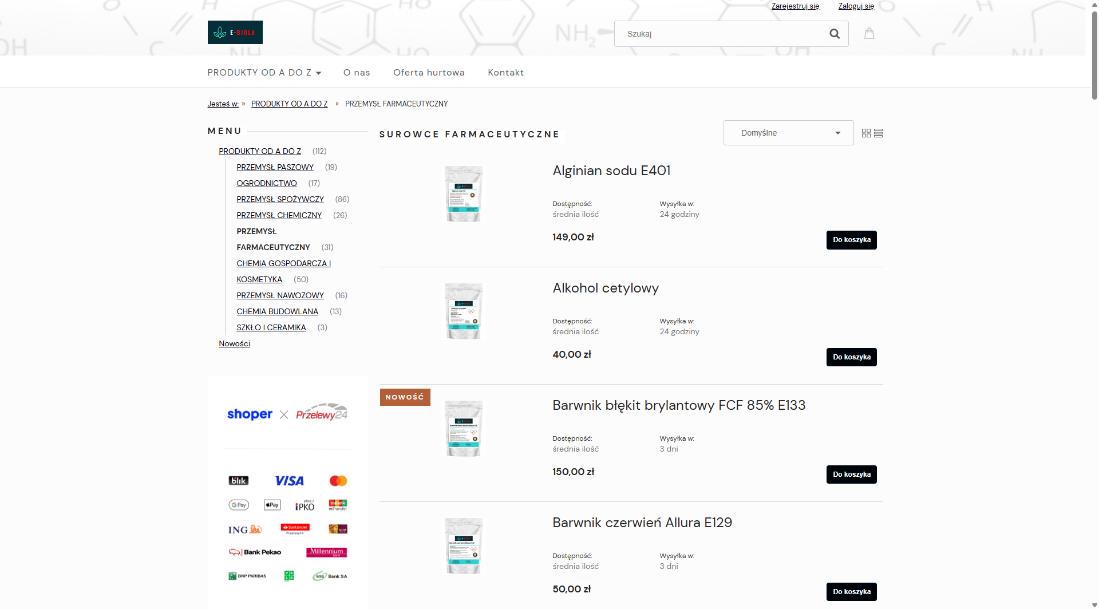Click the search magnifier icon

click(835, 34)
